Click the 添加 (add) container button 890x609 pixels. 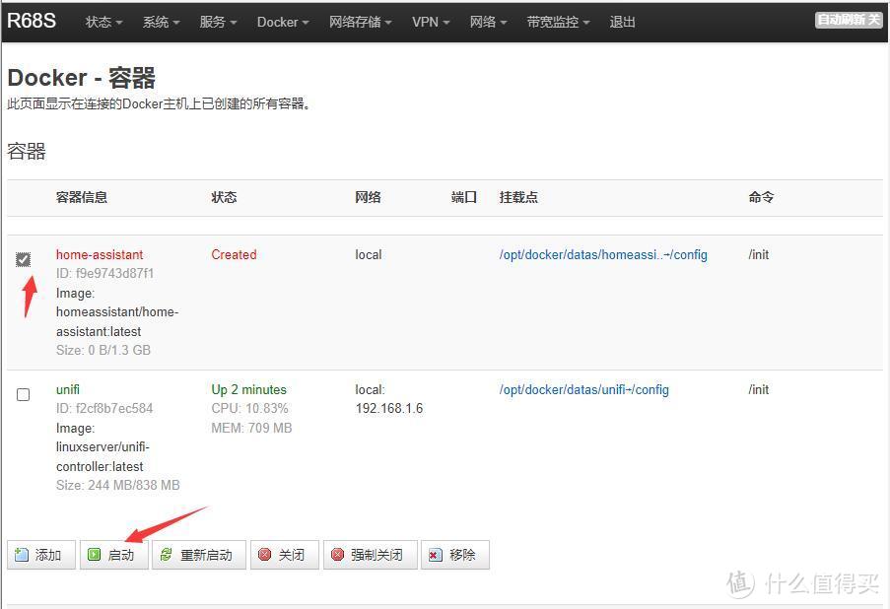coord(40,555)
